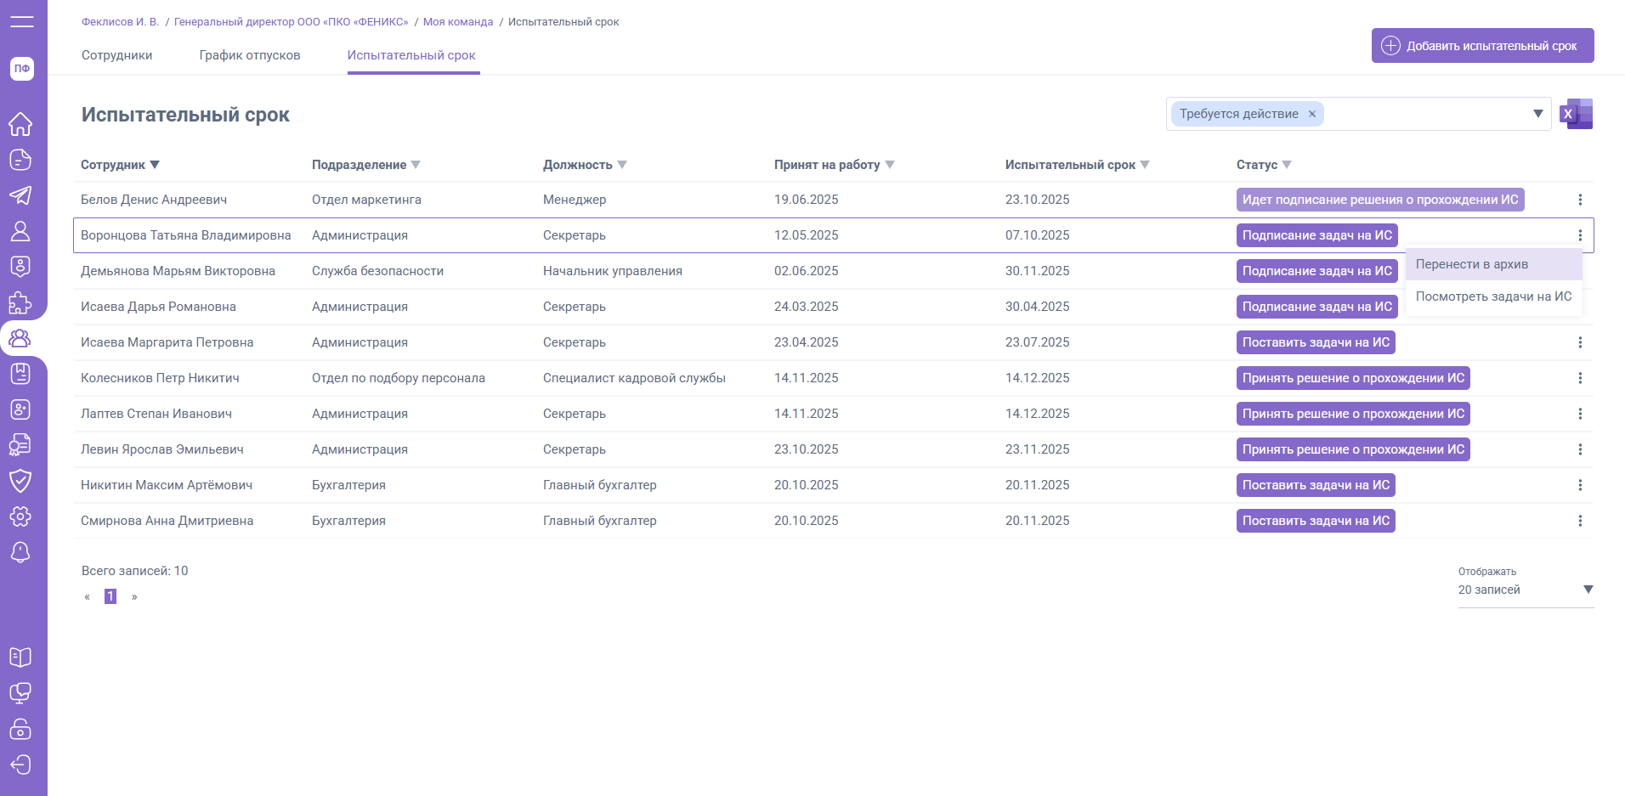
Task: Open settings gear in sidebar
Action: click(20, 516)
